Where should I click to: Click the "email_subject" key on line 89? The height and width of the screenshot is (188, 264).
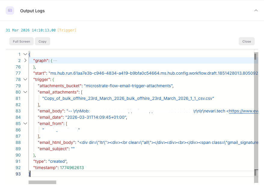[53, 149]
